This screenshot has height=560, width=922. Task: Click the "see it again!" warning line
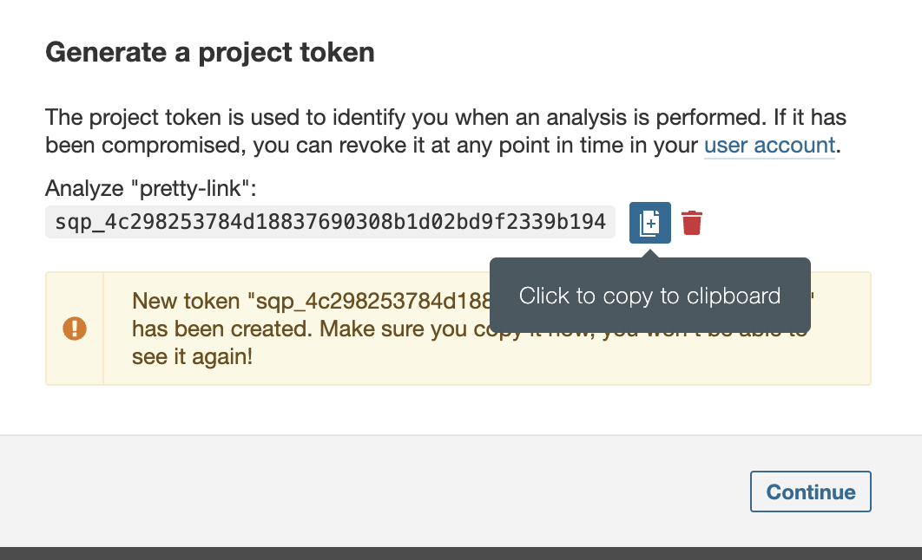[192, 356]
